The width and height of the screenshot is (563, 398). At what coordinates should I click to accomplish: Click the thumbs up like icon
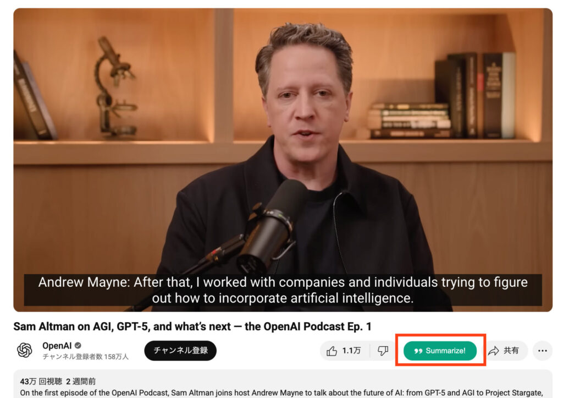(x=332, y=351)
